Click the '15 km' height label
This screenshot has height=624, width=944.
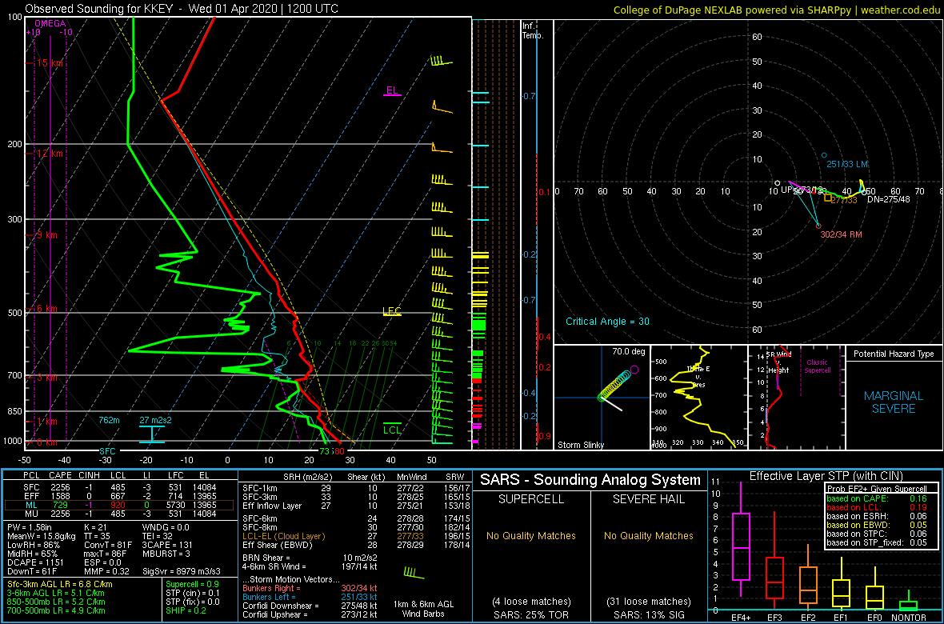(48, 63)
